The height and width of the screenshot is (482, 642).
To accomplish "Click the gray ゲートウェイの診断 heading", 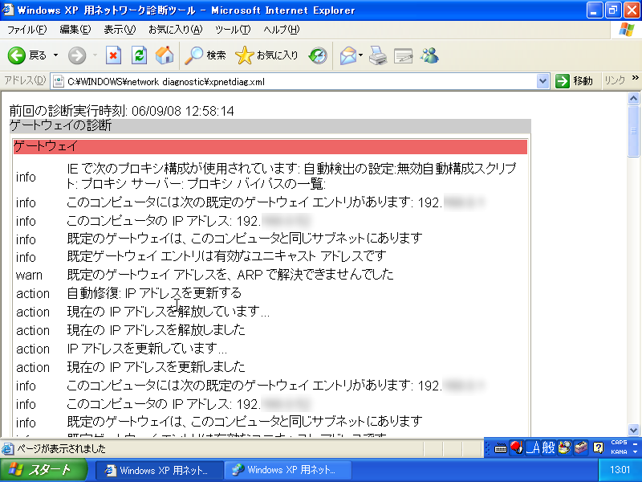I will 270,126.
